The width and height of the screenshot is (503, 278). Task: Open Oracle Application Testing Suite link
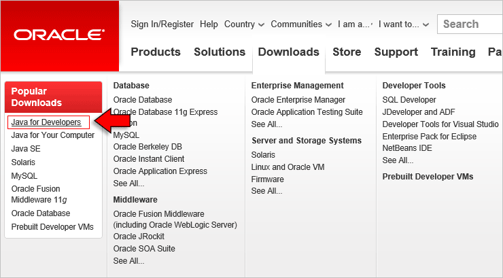pyautogui.click(x=307, y=112)
